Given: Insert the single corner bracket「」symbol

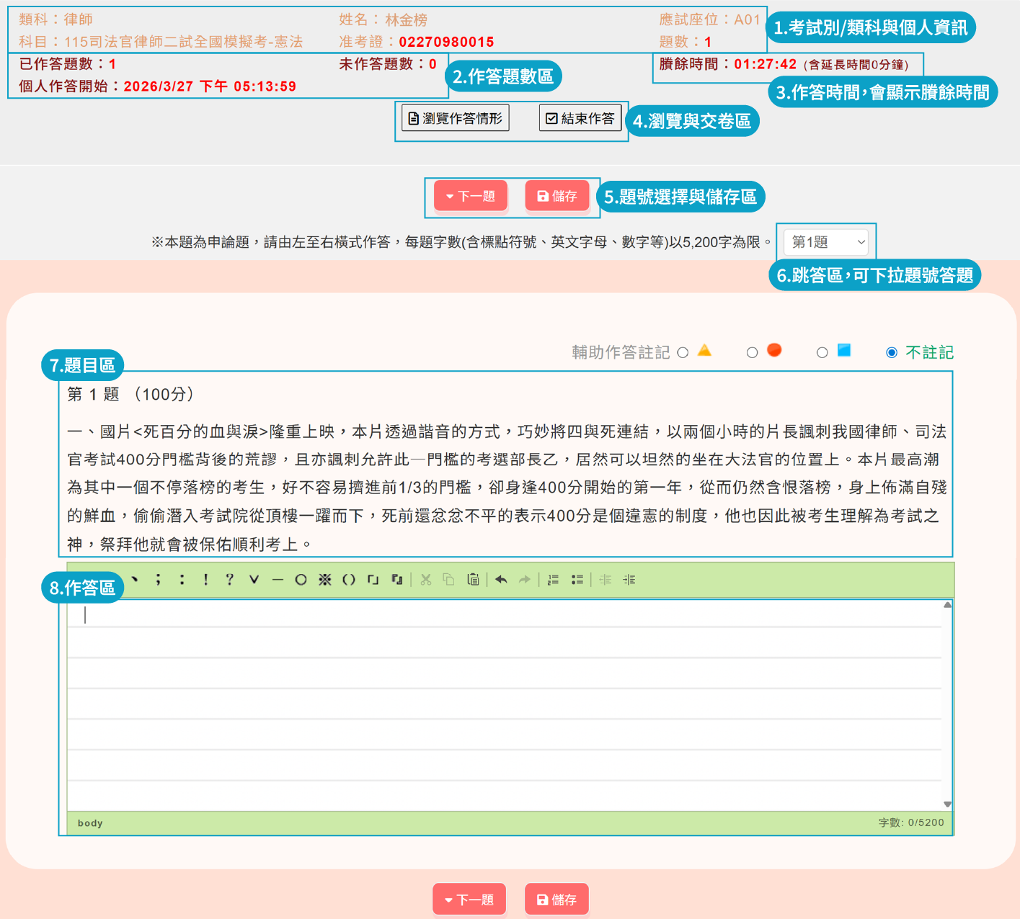Looking at the screenshot, I should [373, 580].
